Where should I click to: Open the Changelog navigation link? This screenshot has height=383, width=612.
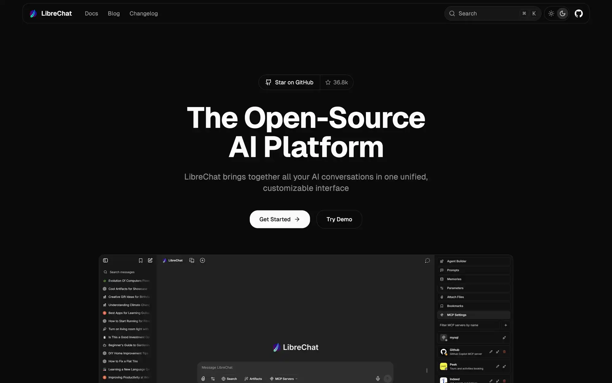[144, 13]
